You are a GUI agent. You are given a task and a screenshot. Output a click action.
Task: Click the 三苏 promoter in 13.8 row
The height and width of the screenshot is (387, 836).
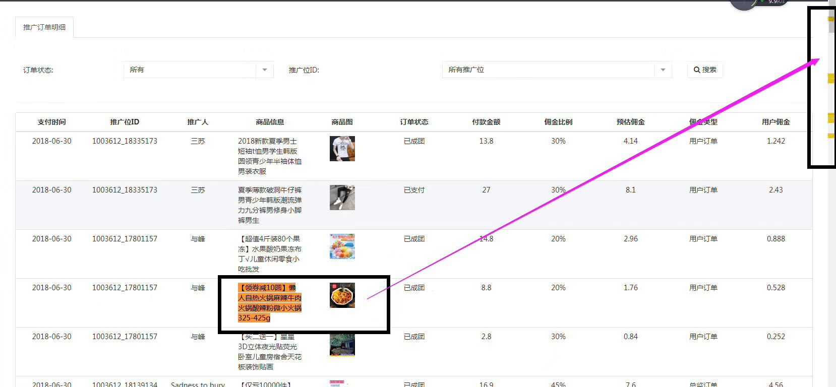click(198, 141)
